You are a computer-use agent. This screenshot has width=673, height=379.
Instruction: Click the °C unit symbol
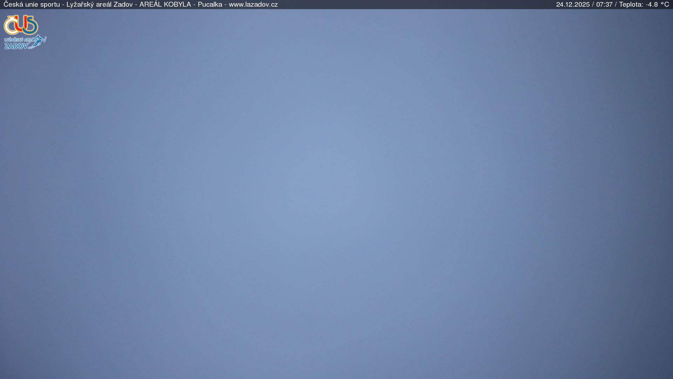tap(665, 5)
